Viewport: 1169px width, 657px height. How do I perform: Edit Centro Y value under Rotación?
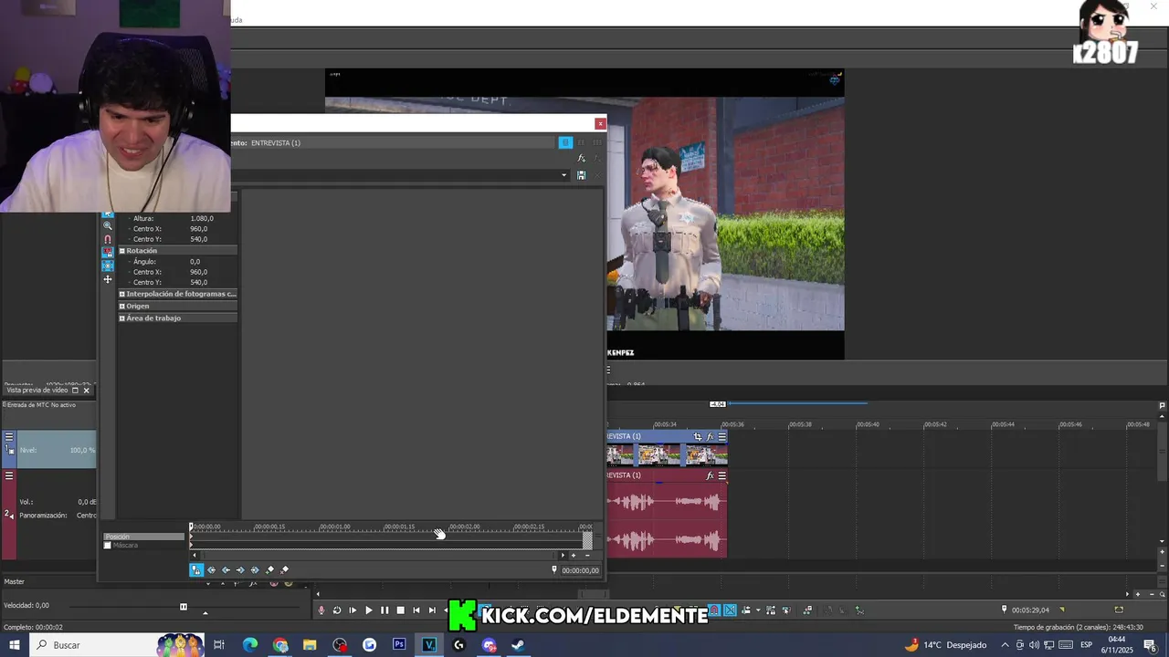pyautogui.click(x=199, y=283)
